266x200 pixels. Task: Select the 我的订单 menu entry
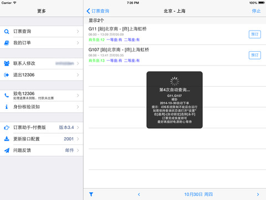[x=42, y=43]
